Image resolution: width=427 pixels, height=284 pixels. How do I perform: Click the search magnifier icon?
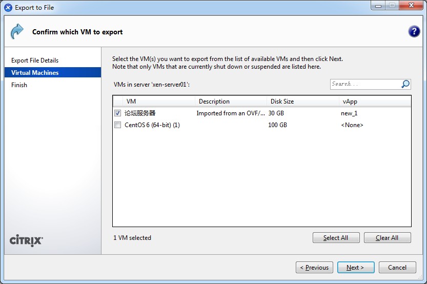pos(405,84)
